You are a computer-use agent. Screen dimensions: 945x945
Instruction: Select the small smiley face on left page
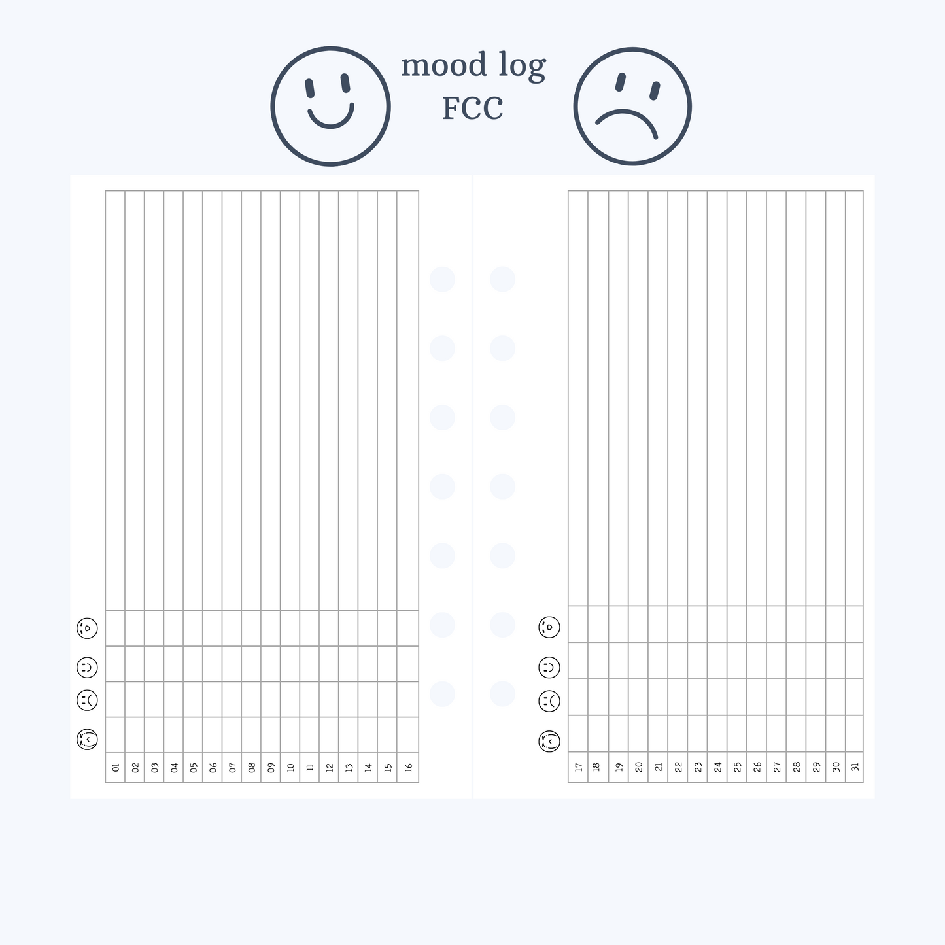[x=87, y=668]
